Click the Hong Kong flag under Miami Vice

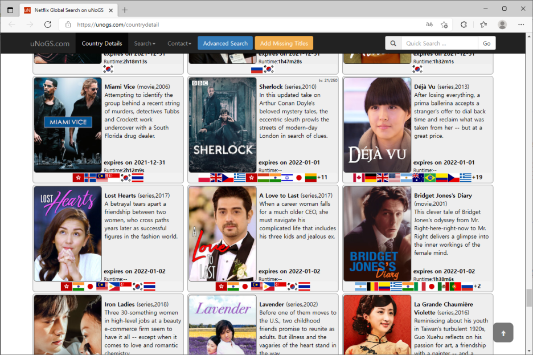pos(78,178)
